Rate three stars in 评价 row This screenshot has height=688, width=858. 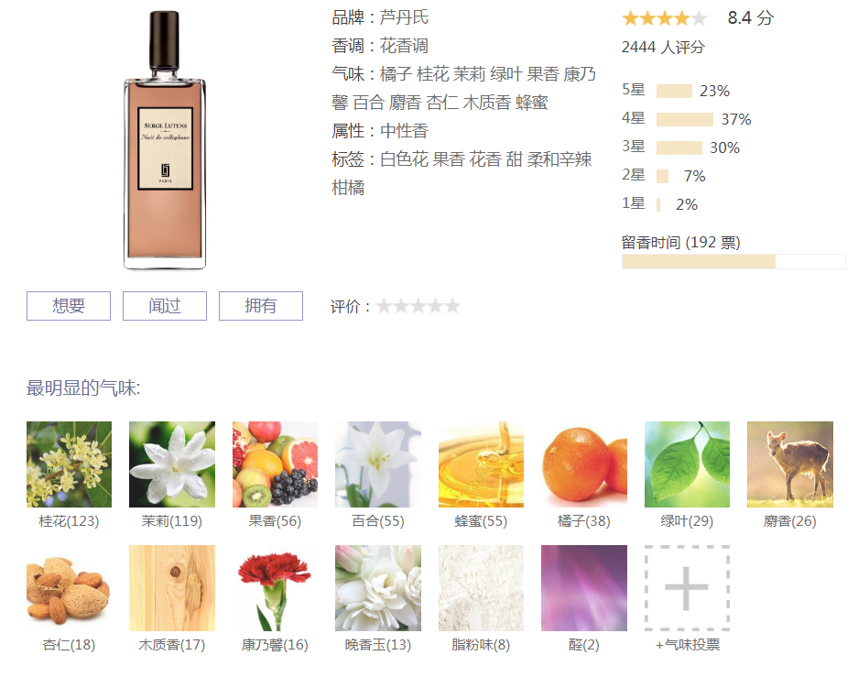[418, 306]
